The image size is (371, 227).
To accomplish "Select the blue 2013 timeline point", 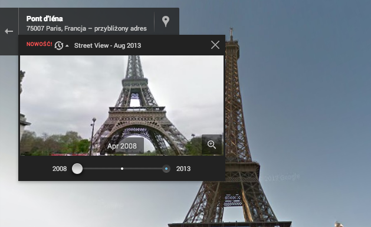I will 166,169.
